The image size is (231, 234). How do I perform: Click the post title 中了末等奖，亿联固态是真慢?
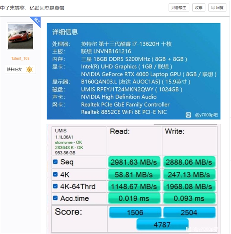point(32,8)
